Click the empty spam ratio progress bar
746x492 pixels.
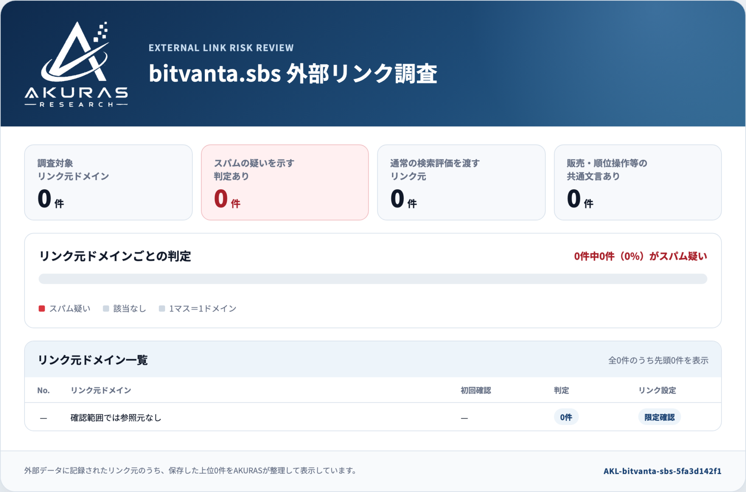(373, 279)
